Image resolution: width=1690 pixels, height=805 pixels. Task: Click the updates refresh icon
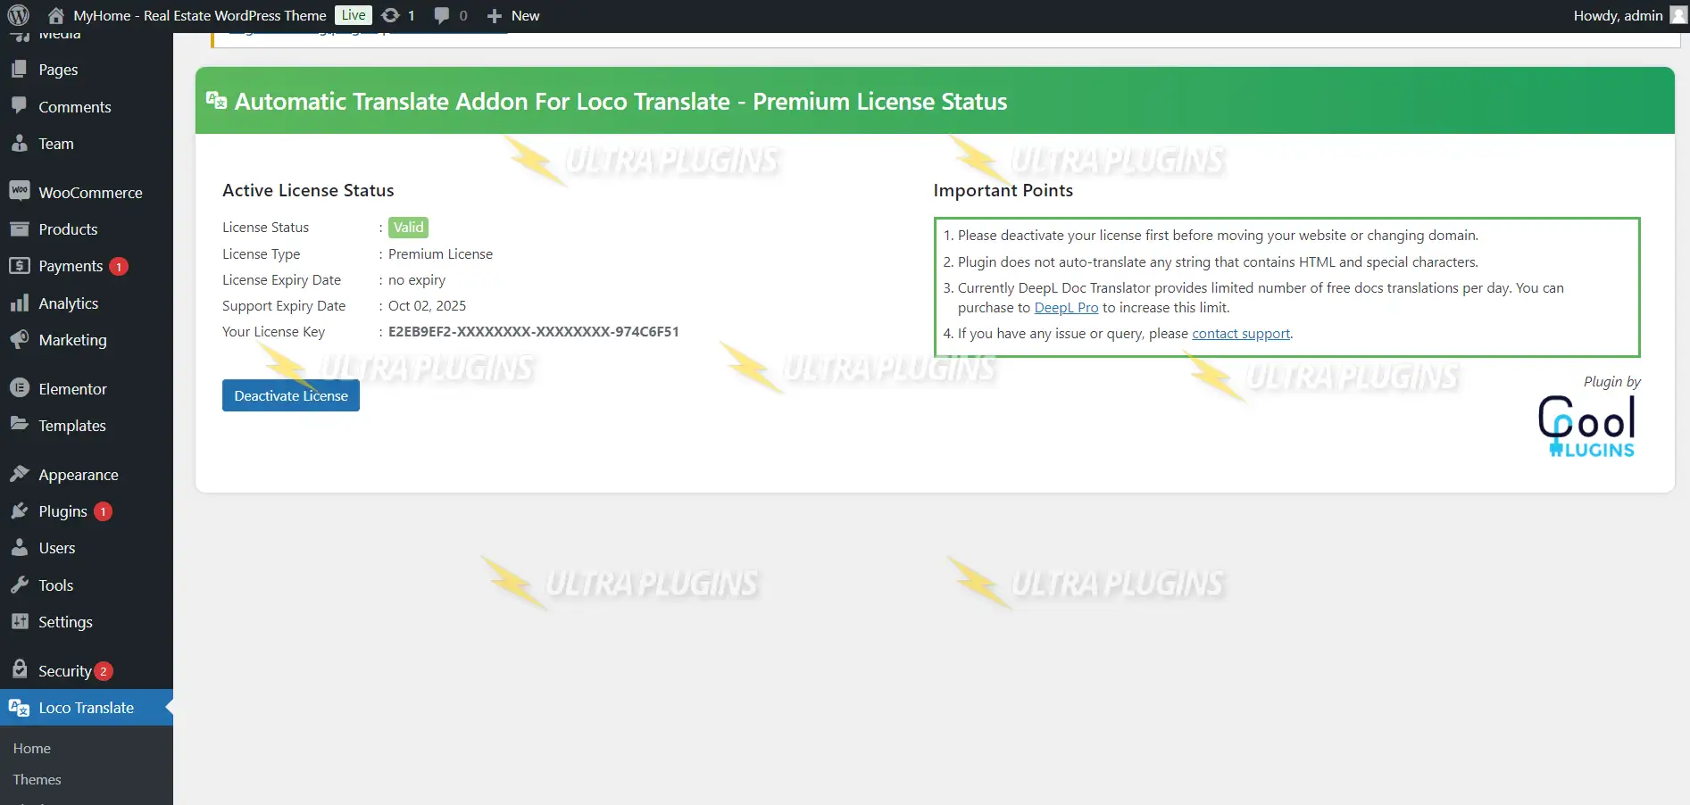[390, 15]
